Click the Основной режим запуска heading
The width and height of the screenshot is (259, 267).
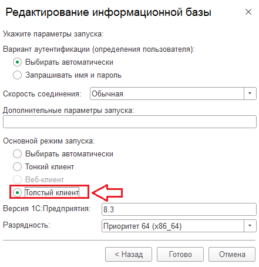pos(49,141)
